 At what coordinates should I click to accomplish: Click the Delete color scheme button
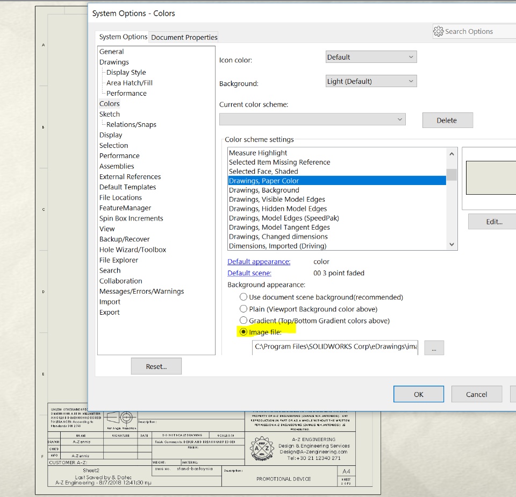pyautogui.click(x=448, y=120)
